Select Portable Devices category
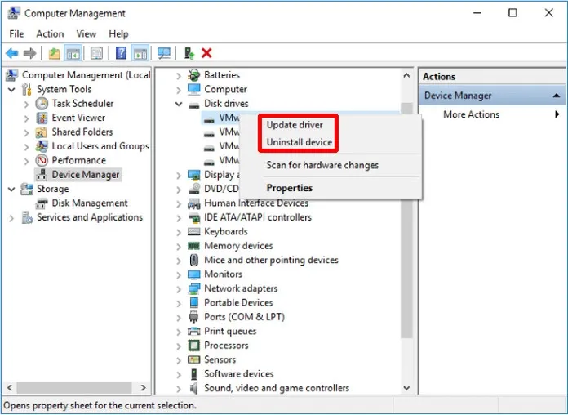The height and width of the screenshot is (415, 568). [238, 302]
